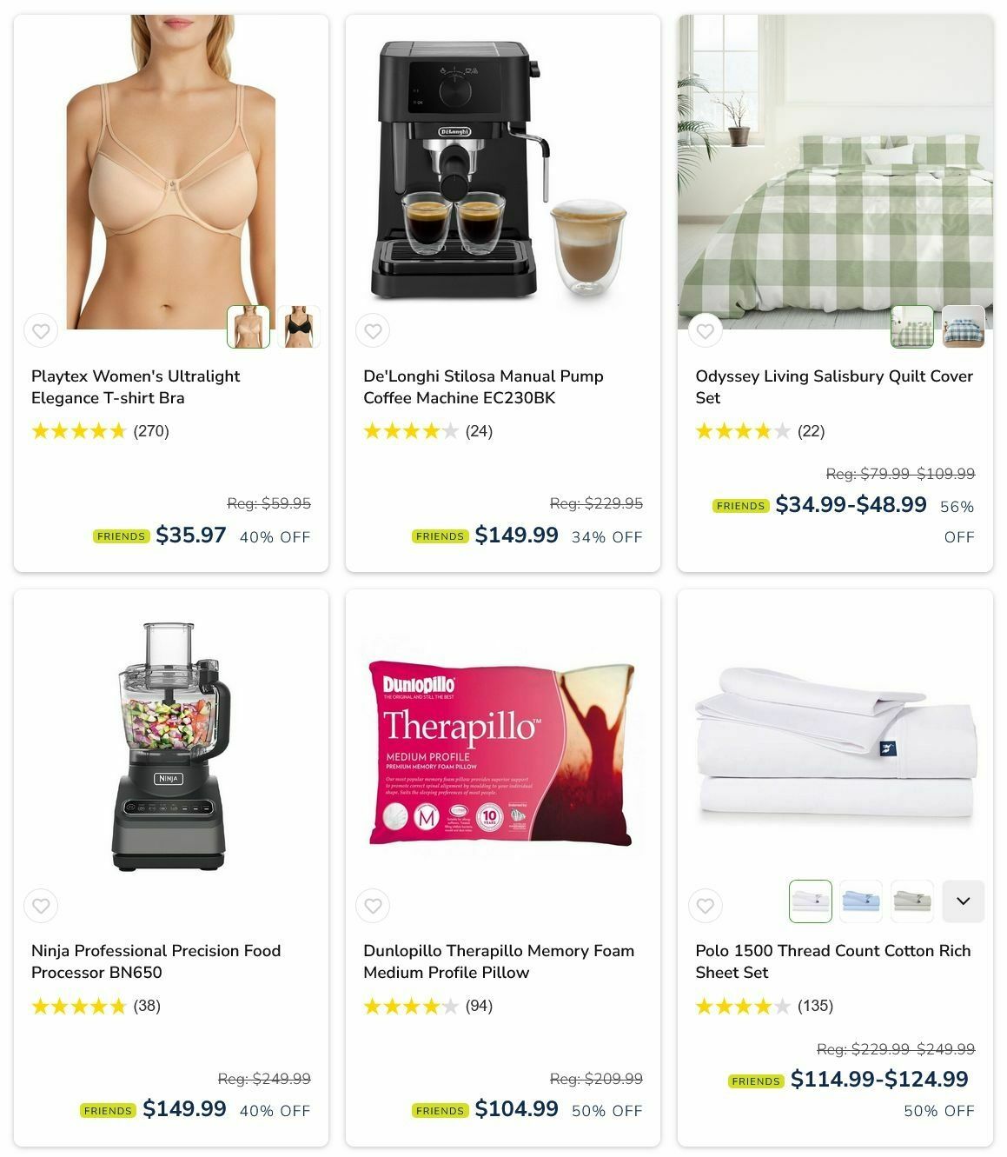Expand more colour options for Polo sheets
Image resolution: width=1007 pixels, height=1157 pixels.
pyautogui.click(x=963, y=901)
